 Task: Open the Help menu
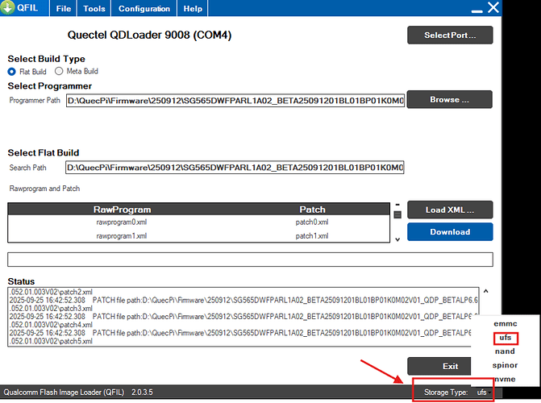click(193, 9)
